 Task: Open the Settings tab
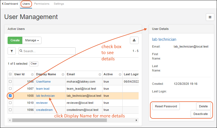[59, 4]
